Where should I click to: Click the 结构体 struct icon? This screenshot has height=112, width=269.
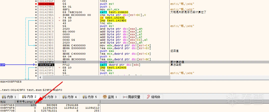(149, 97)
